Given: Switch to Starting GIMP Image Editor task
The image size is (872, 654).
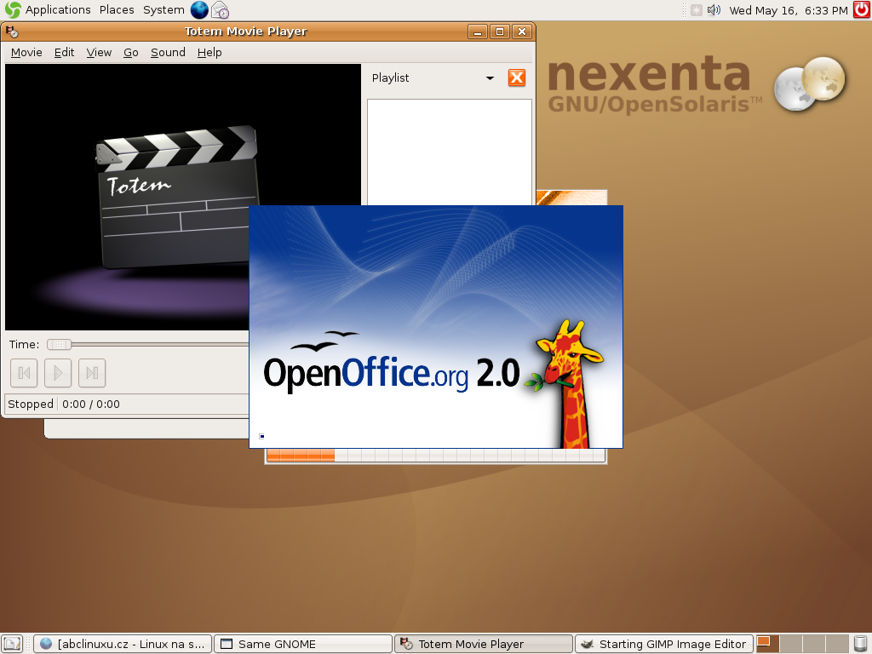Looking at the screenshot, I should (664, 644).
